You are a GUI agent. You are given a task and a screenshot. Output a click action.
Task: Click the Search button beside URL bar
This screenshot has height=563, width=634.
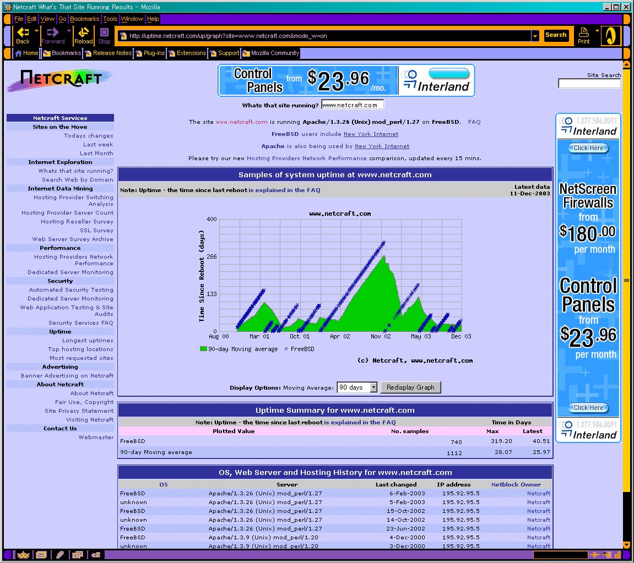[x=556, y=35]
